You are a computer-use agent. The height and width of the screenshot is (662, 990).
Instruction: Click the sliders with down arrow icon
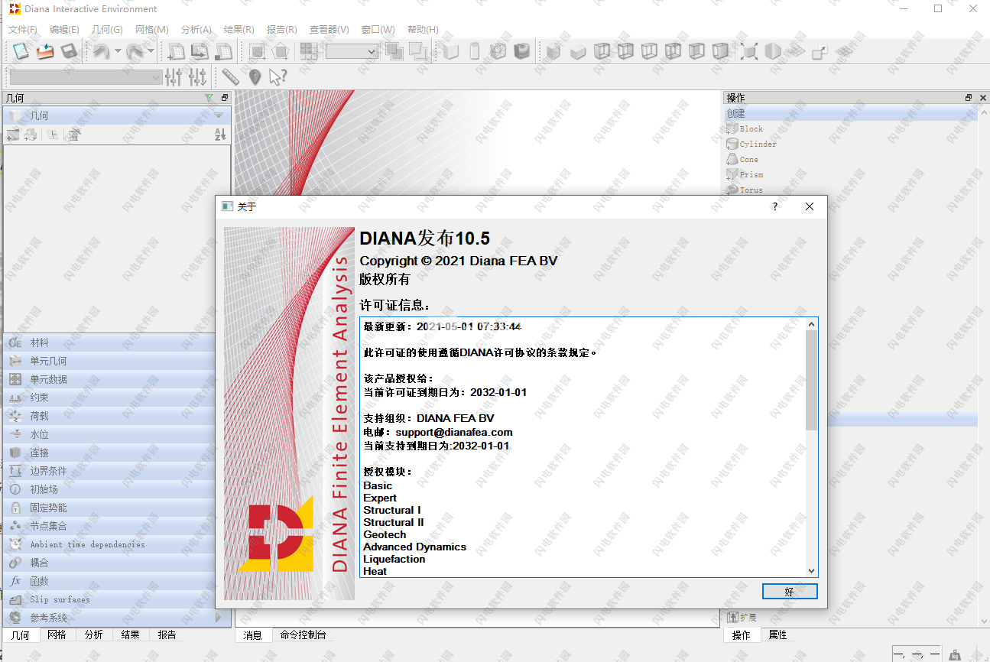coord(198,76)
